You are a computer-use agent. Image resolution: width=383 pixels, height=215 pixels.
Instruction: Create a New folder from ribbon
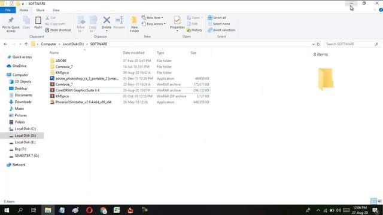pyautogui.click(x=134, y=24)
